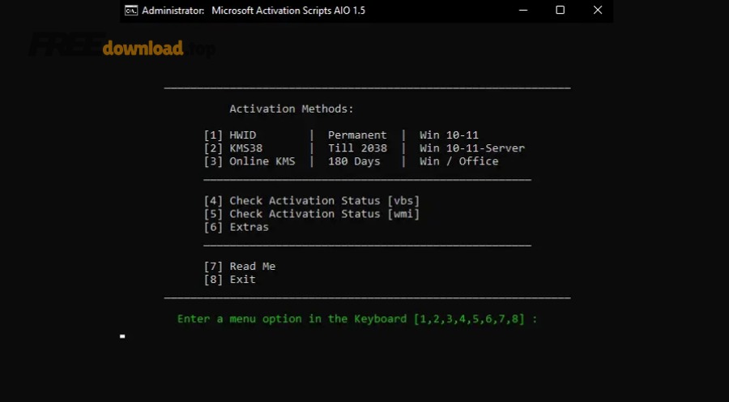Click the 'Activation Methods:' heading
The height and width of the screenshot is (402, 729).
(x=292, y=109)
